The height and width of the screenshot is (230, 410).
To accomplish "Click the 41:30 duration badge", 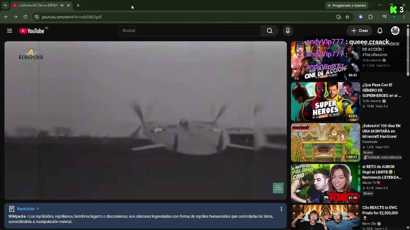I will (x=353, y=198).
